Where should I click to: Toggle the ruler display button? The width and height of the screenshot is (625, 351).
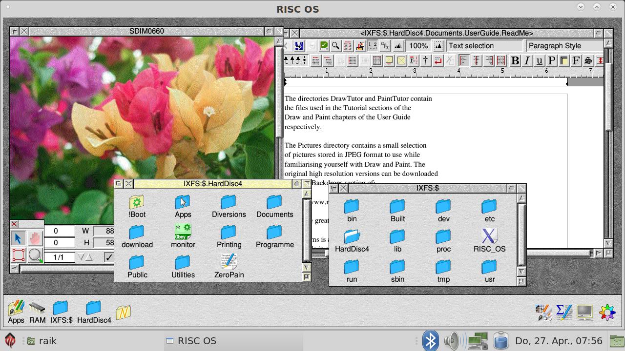372,46
